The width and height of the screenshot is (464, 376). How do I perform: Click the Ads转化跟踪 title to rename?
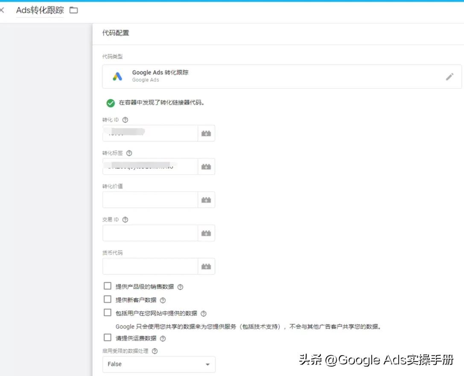coord(40,10)
